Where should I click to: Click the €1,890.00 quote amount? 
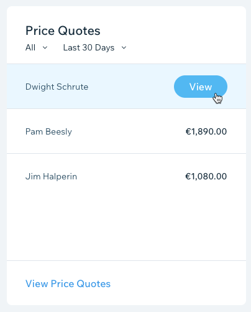(206, 131)
